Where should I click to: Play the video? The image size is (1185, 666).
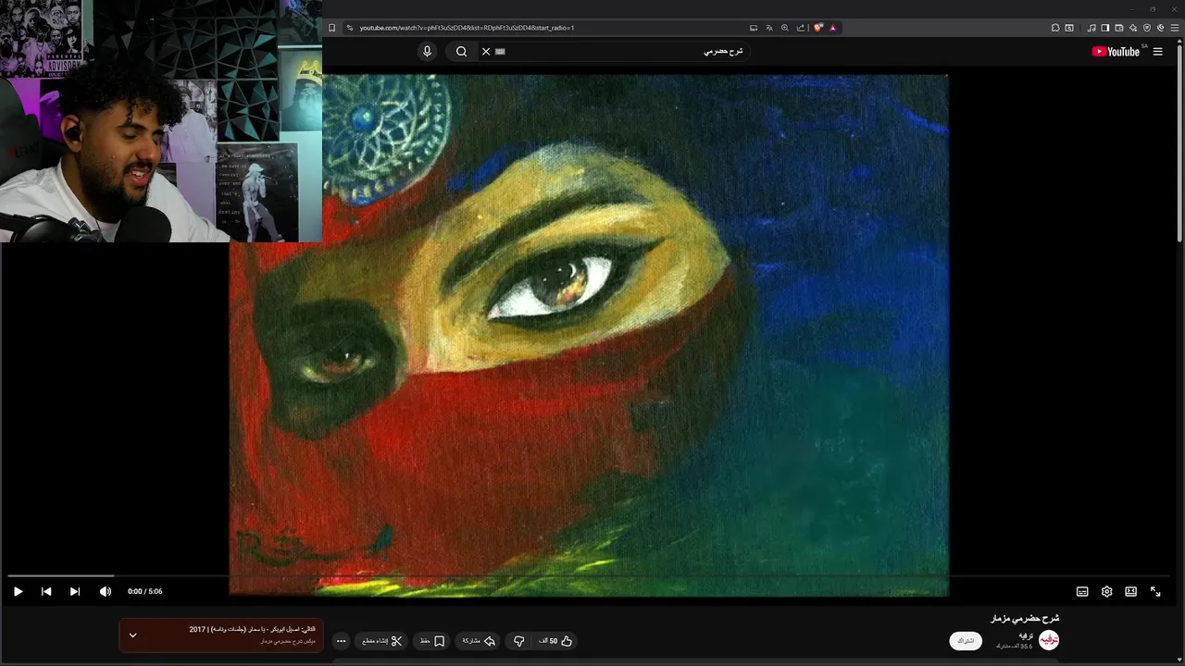[18, 591]
